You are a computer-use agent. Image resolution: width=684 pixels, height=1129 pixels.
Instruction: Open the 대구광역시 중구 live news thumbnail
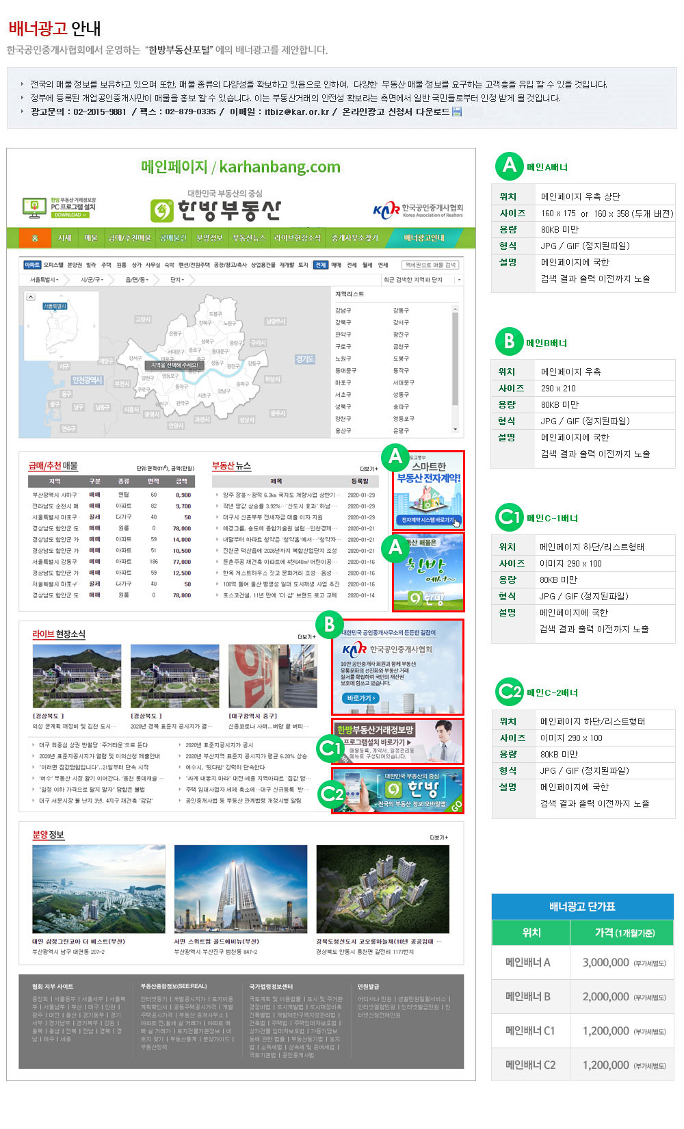click(x=273, y=676)
